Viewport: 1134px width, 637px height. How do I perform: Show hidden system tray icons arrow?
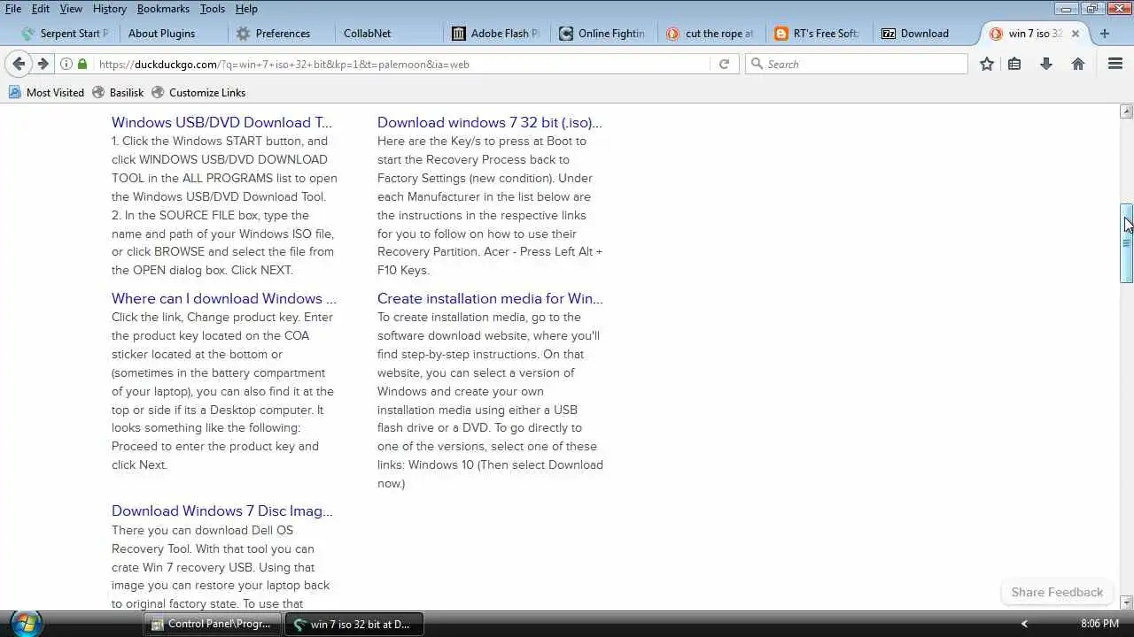pyautogui.click(x=1024, y=624)
